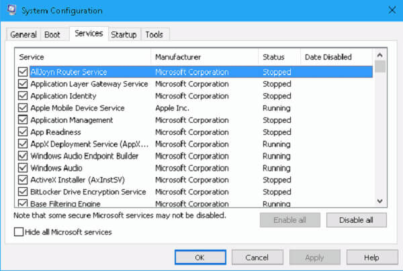Select the App Readiness service name
Screen dimensions: 403x271
[x=56, y=132]
